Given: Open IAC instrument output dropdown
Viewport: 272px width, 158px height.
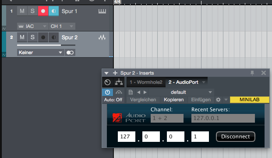Looking at the screenshot, I should click(x=33, y=26).
